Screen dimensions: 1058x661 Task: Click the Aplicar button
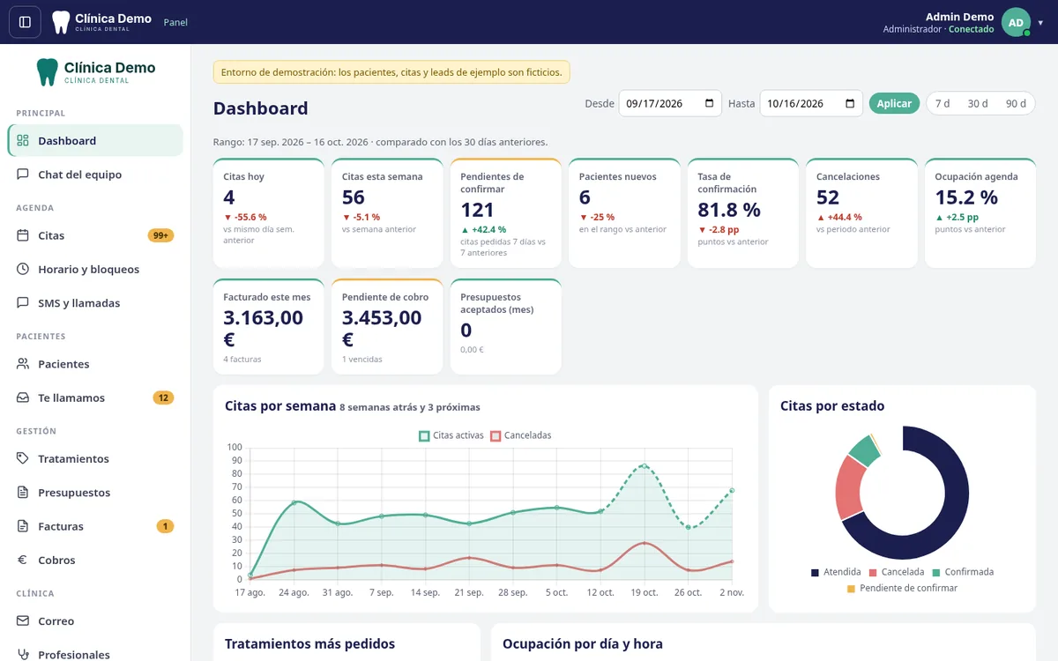point(894,103)
